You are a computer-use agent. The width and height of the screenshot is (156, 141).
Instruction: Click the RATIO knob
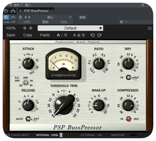coord(99,64)
